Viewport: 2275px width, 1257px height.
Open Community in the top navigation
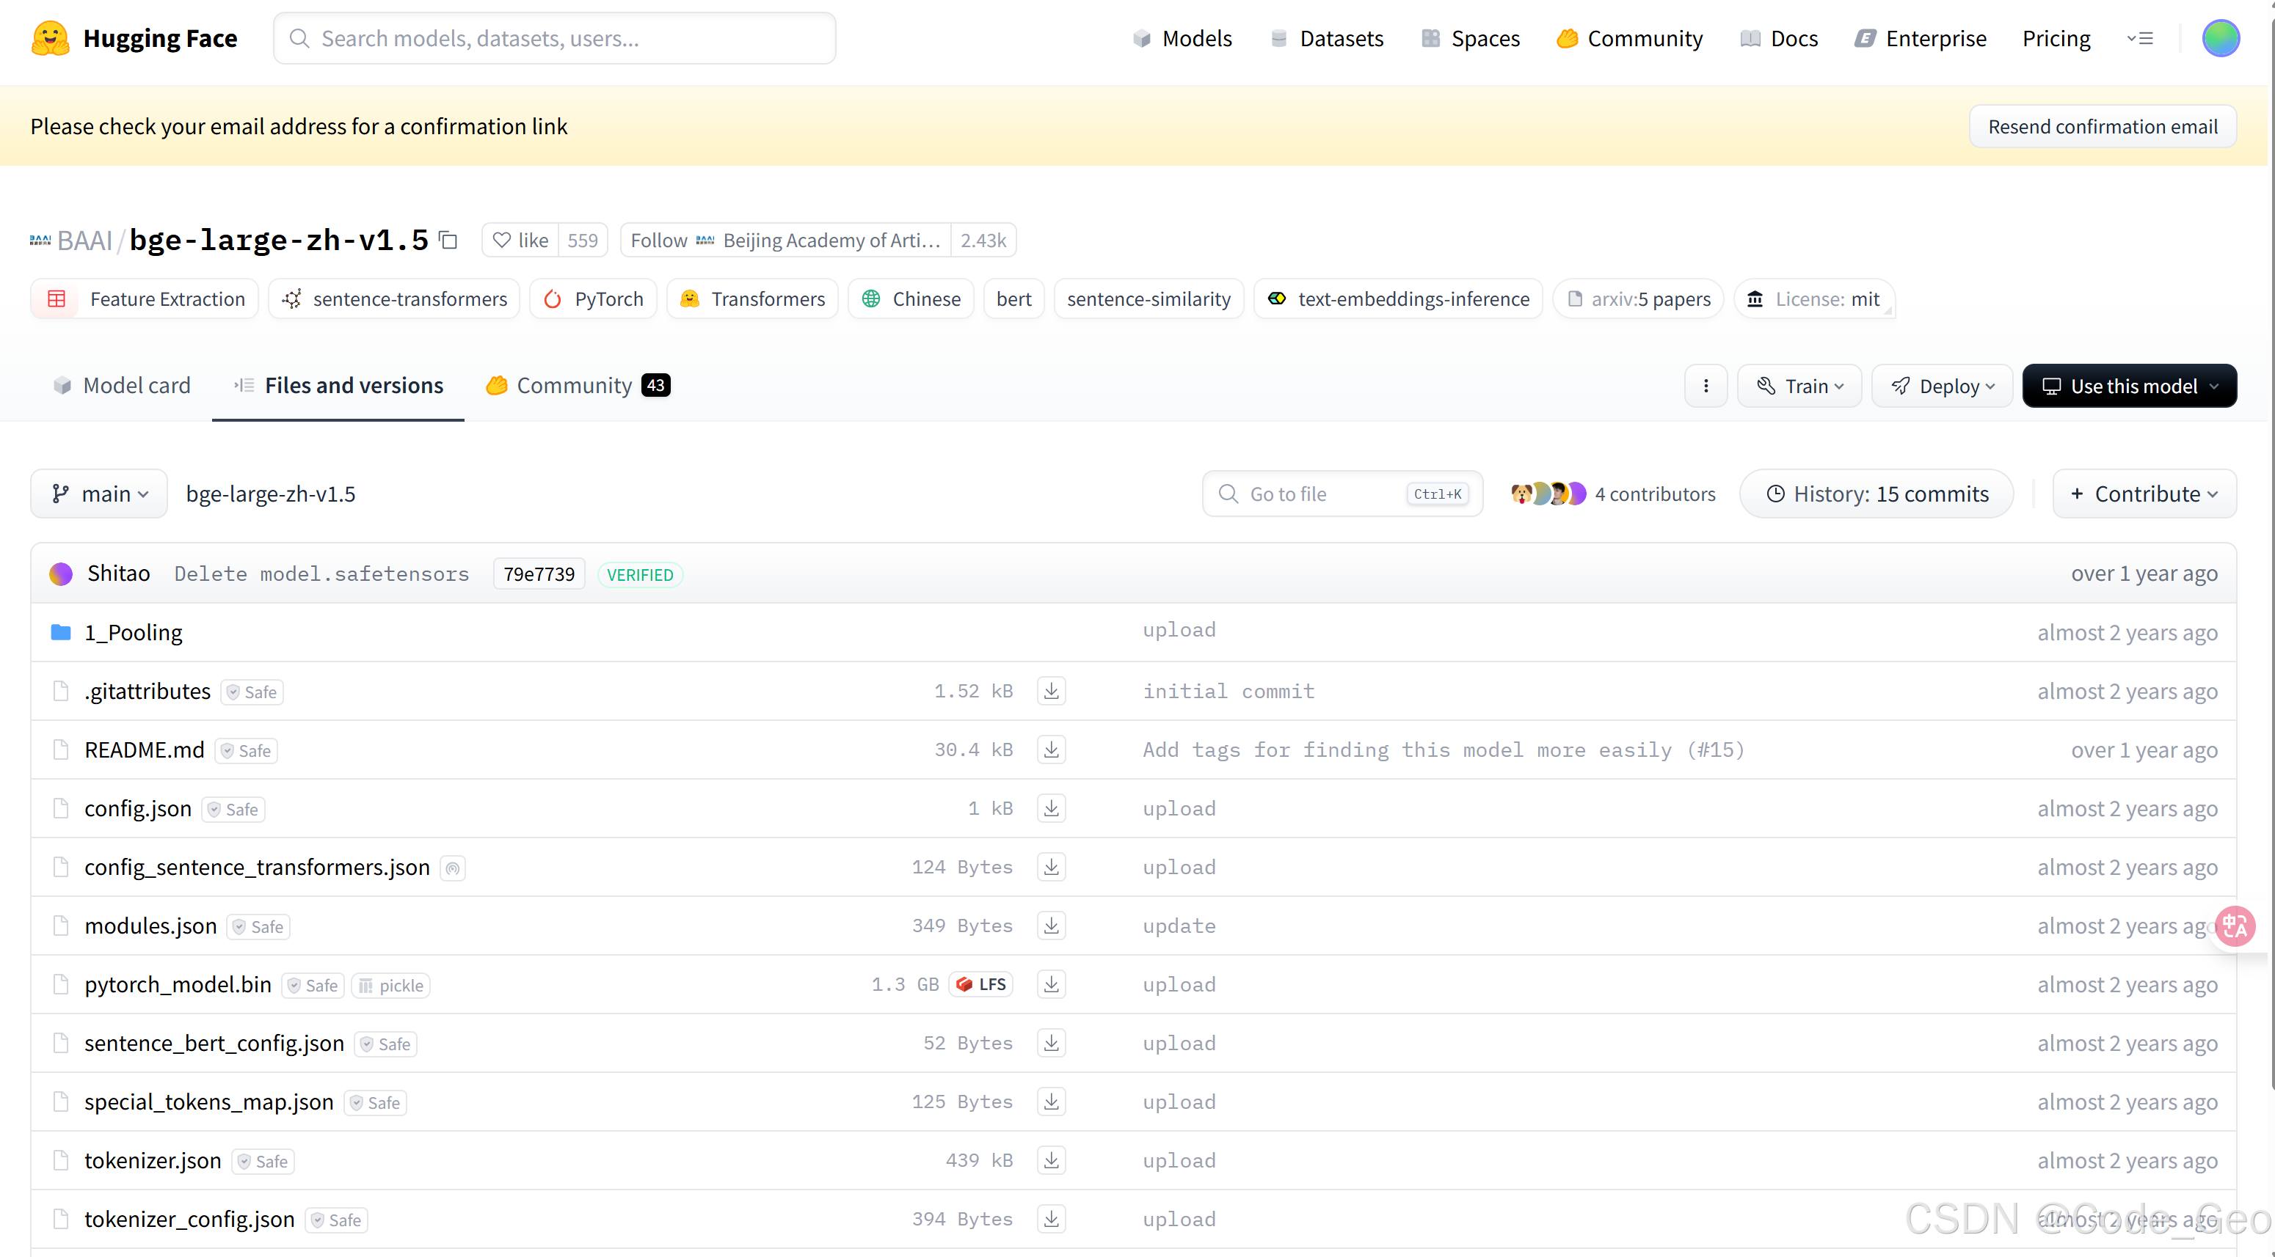(x=1628, y=38)
